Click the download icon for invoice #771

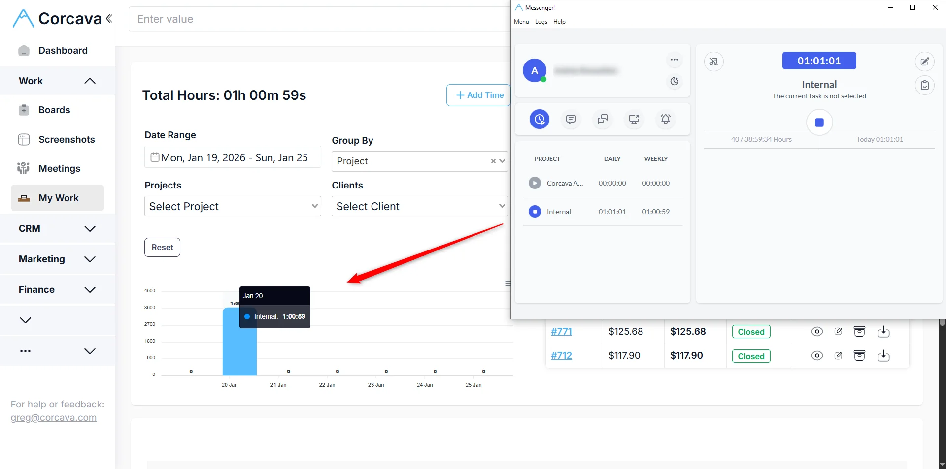coord(883,332)
